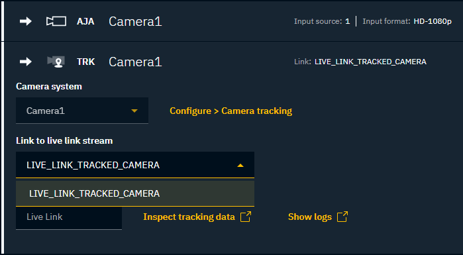The image size is (463, 255).
Task: Select the AJA Camera1 row title
Action: click(135, 22)
